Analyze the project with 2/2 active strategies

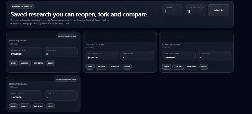pos(25,63)
